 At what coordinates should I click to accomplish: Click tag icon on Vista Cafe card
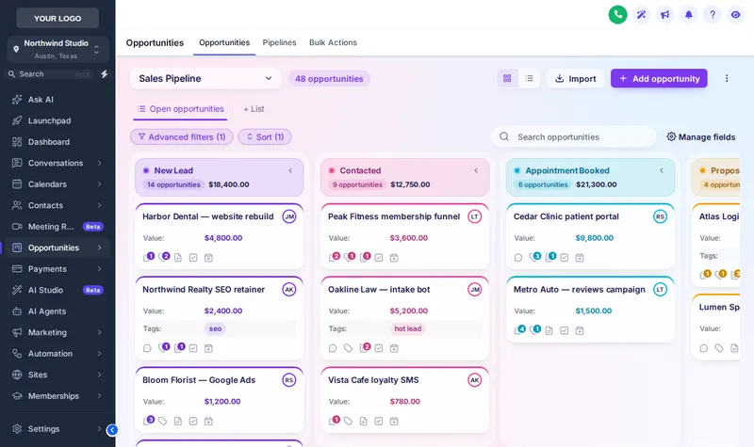click(x=348, y=421)
